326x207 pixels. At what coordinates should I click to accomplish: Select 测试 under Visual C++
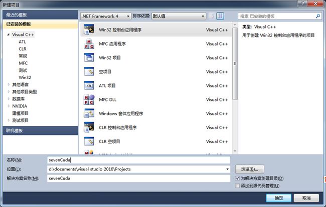[23, 70]
